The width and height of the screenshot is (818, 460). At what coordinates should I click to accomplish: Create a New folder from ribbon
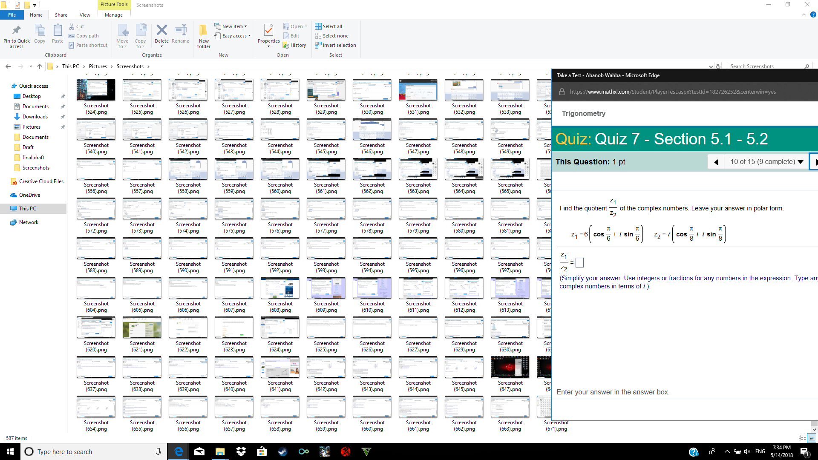pyautogui.click(x=204, y=36)
